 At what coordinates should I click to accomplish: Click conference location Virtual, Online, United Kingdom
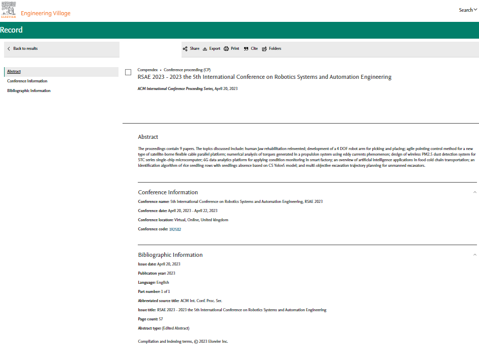point(183,220)
